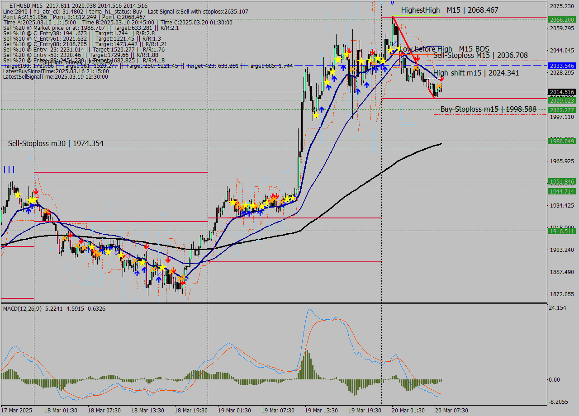This screenshot has height=416, width=579.
Task: Click the Low before High M15-BOS text
Action: [x=444, y=49]
